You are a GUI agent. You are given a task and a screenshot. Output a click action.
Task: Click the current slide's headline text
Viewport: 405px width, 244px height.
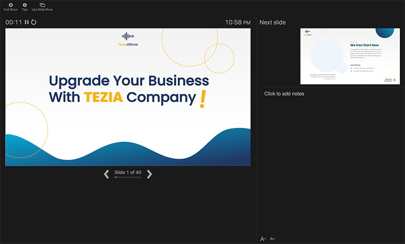[129, 89]
